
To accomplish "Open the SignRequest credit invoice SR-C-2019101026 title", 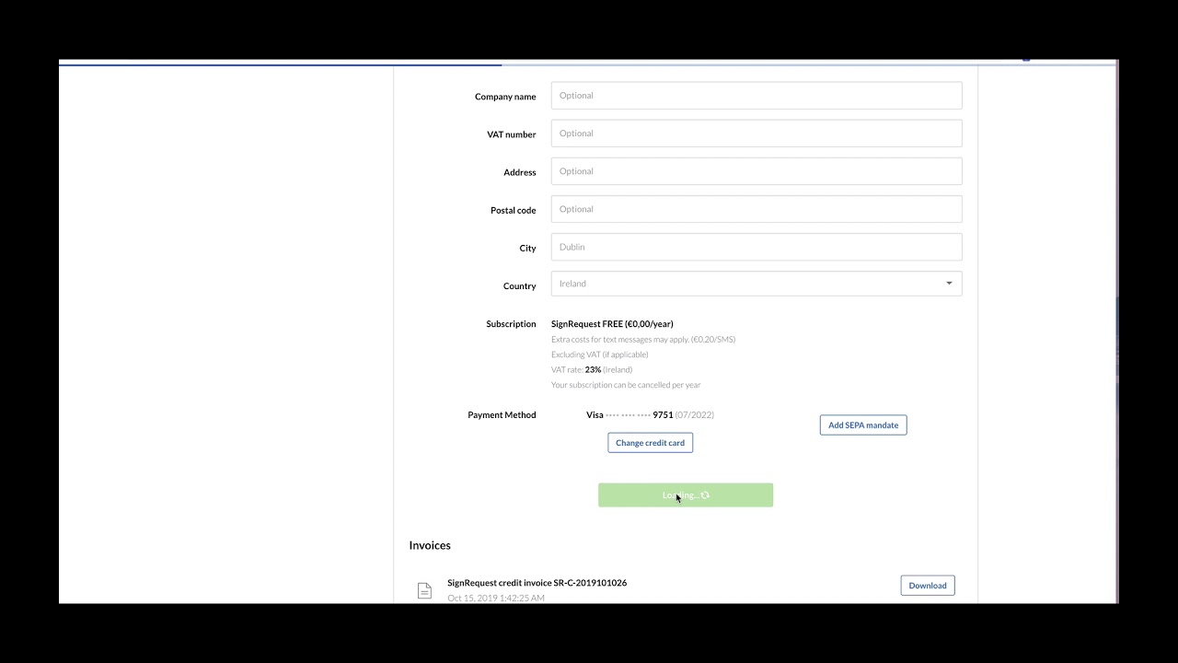I will click(537, 583).
